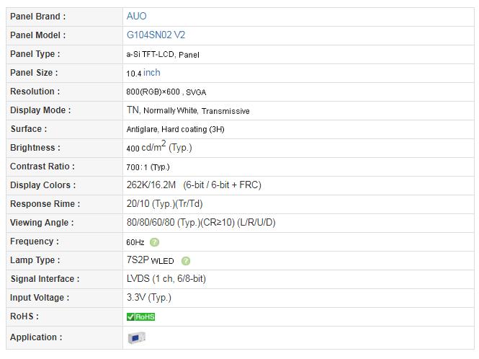Select the Surface label
This screenshot has width=479, height=359.
tap(29, 129)
